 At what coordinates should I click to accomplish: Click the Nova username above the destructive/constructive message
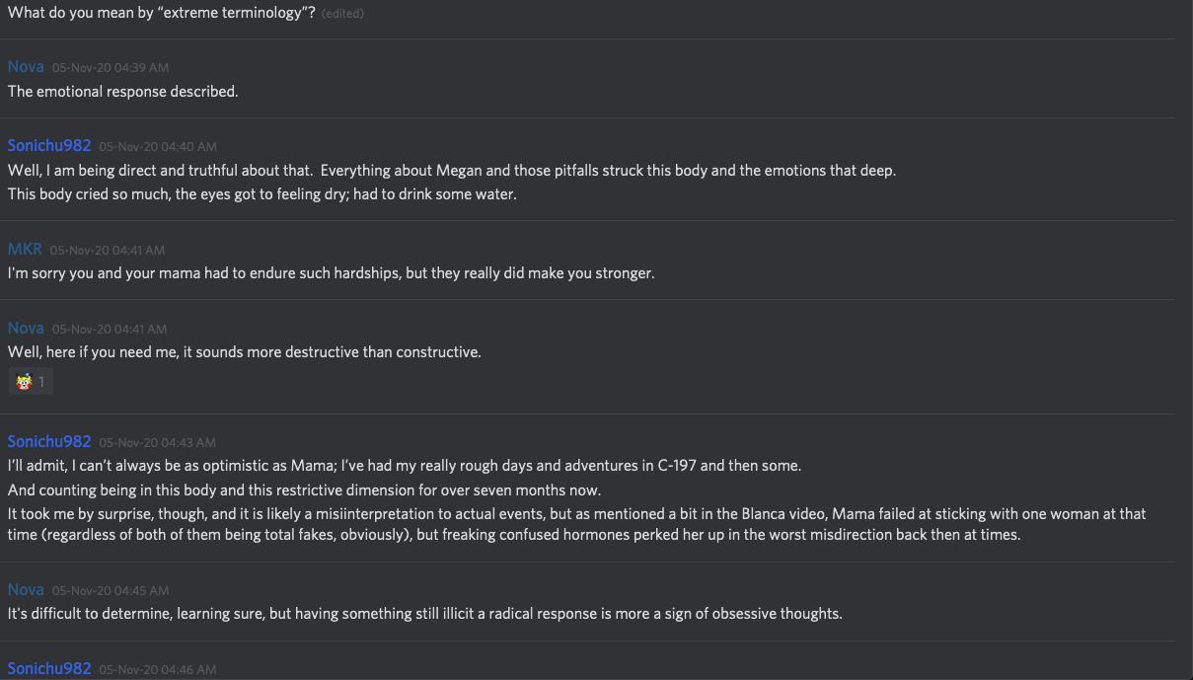(x=26, y=328)
